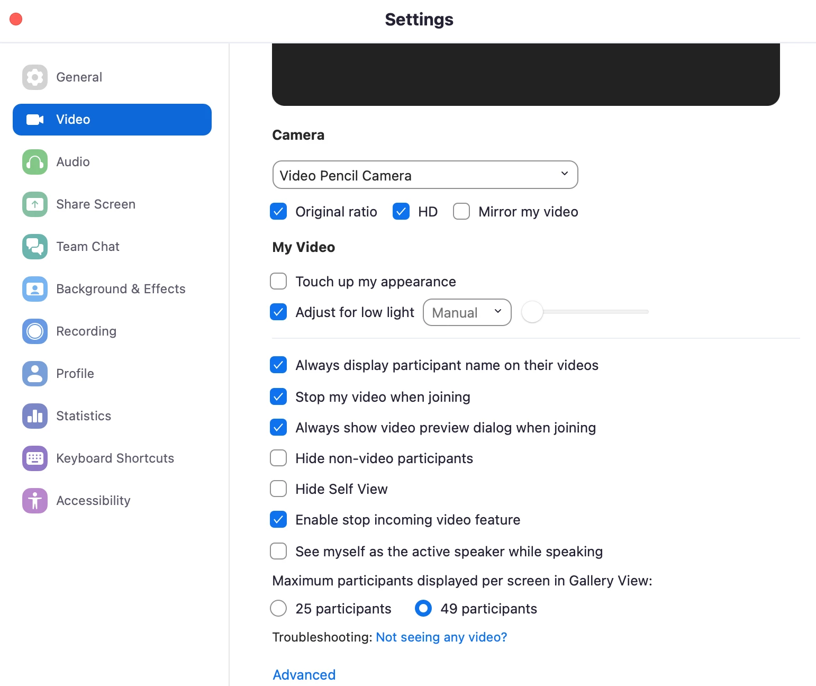Enable Hide Self View

tap(278, 489)
